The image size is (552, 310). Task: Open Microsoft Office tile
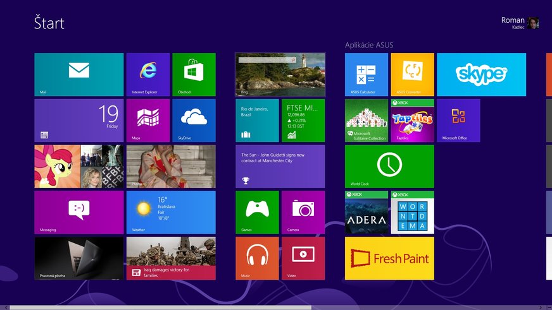[x=458, y=120]
